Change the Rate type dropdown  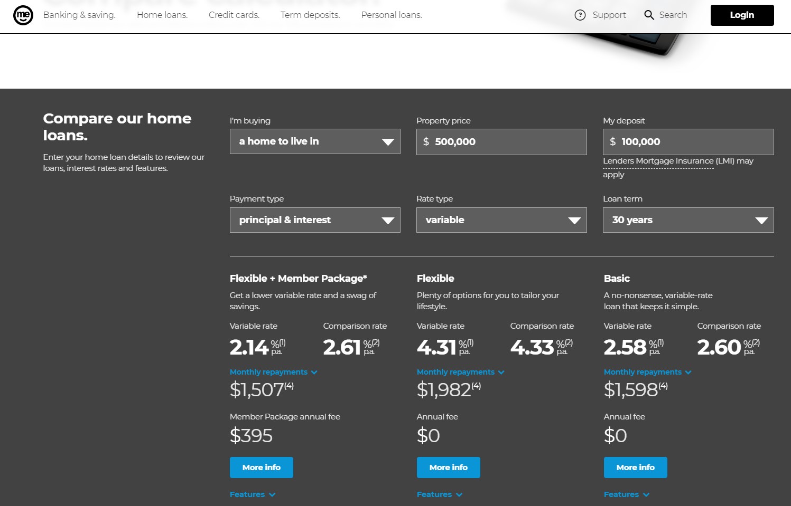coord(501,220)
